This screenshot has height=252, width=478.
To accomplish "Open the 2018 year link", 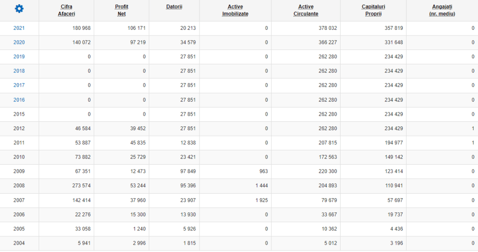I will (19, 71).
